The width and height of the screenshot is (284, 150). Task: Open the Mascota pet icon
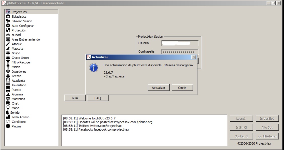[8, 49]
